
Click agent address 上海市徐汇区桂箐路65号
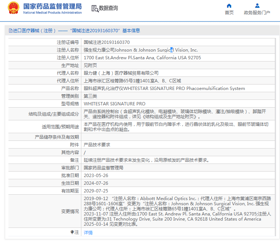132,81
